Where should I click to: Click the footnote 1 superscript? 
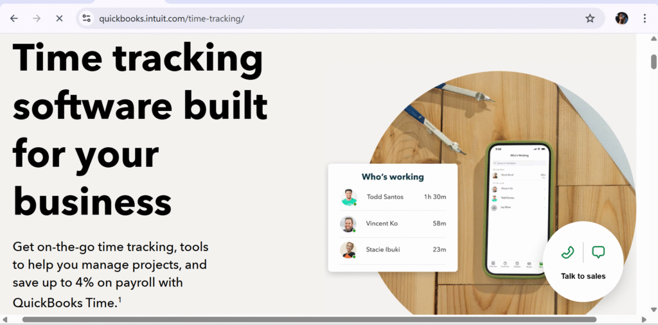point(120,299)
